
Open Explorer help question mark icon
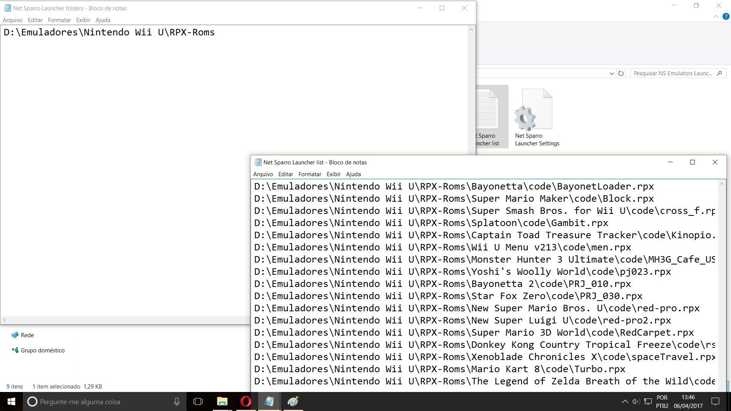726,16
